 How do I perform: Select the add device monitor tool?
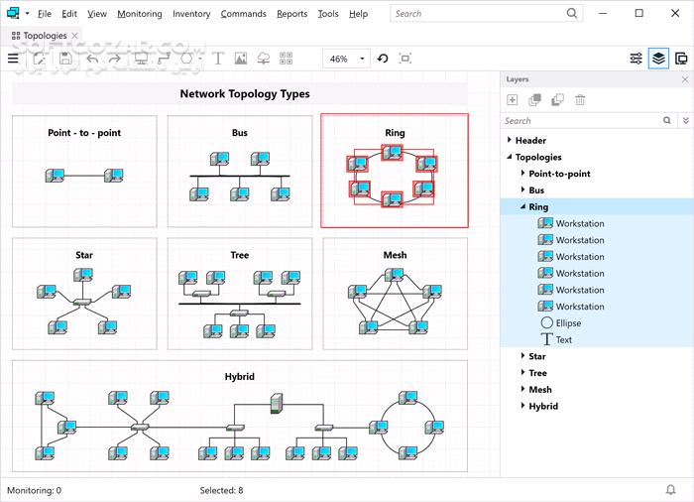[x=141, y=59]
